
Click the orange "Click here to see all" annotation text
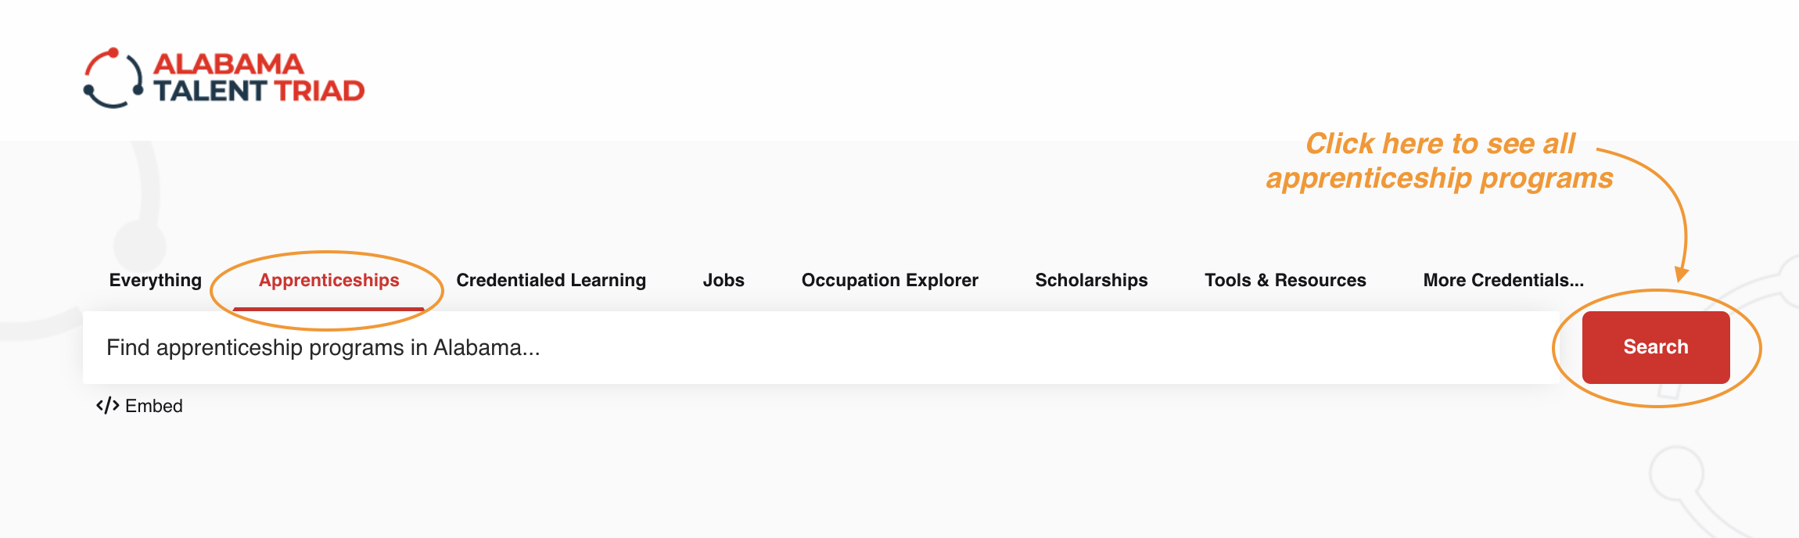point(1440,144)
